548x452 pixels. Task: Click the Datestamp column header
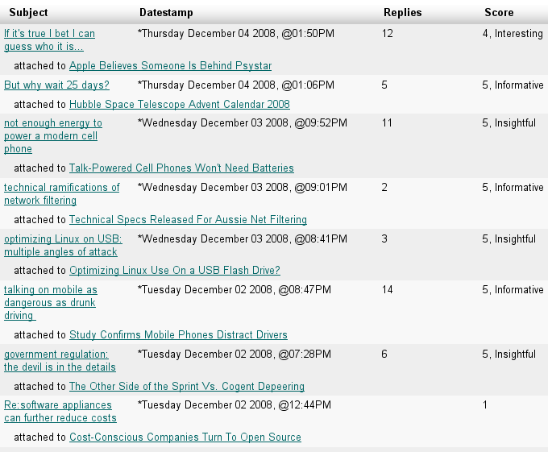[x=166, y=13]
